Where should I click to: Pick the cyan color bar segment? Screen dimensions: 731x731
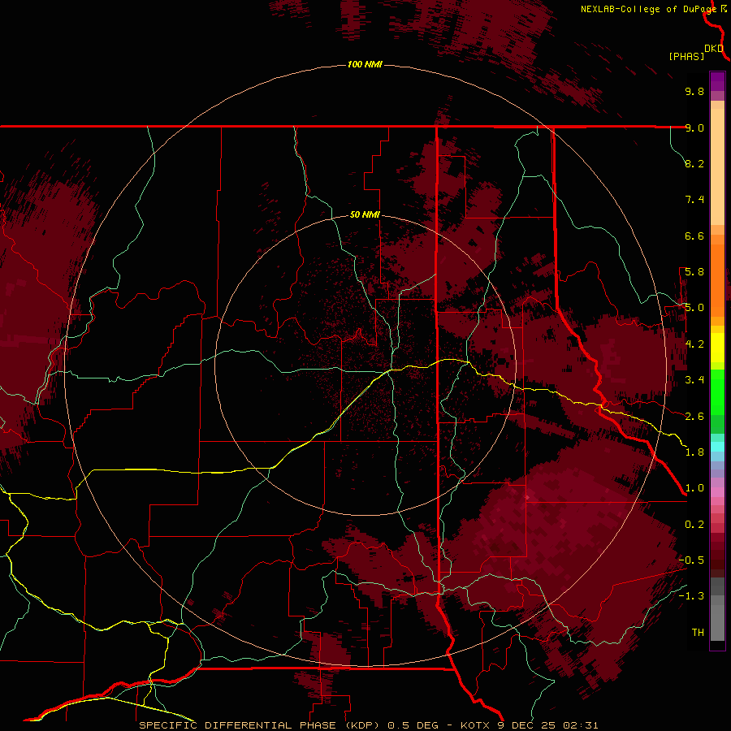tap(717, 446)
